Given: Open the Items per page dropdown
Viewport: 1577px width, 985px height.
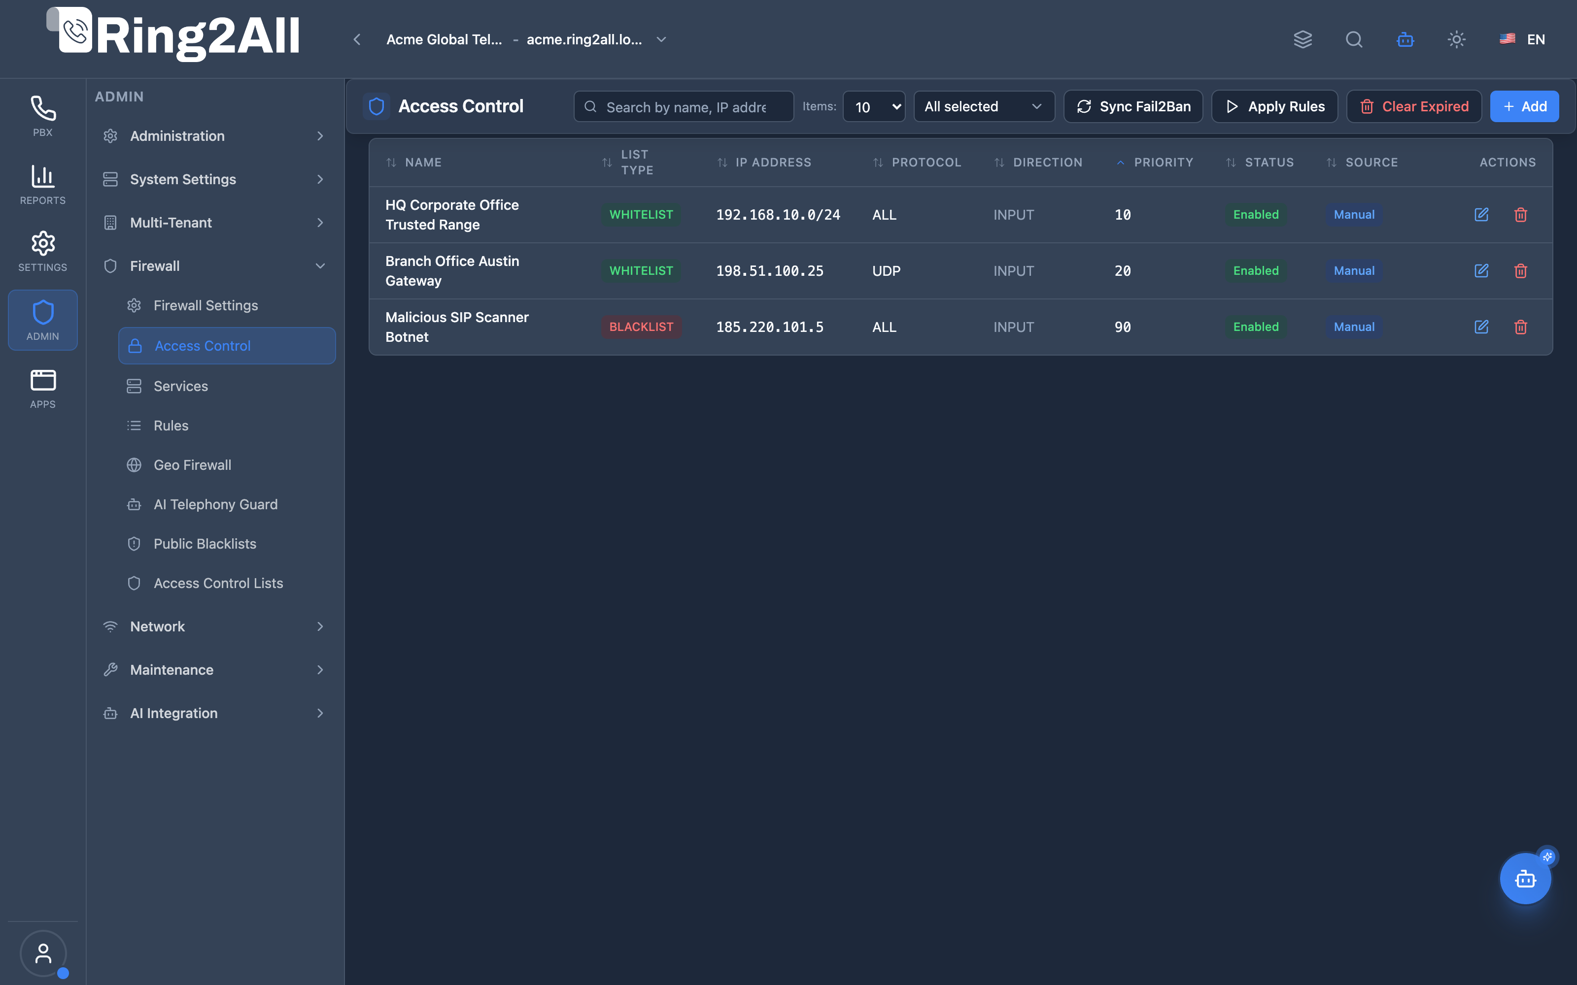Looking at the screenshot, I should coord(874,106).
